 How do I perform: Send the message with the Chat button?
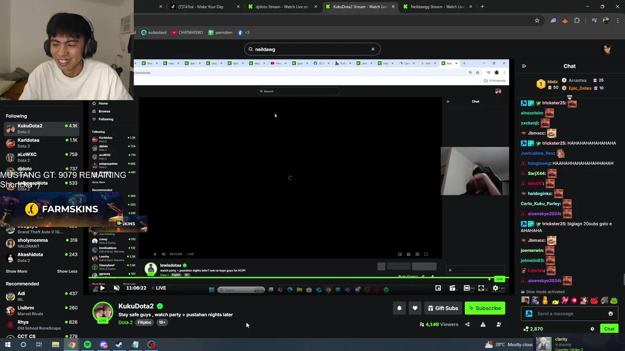(x=609, y=329)
